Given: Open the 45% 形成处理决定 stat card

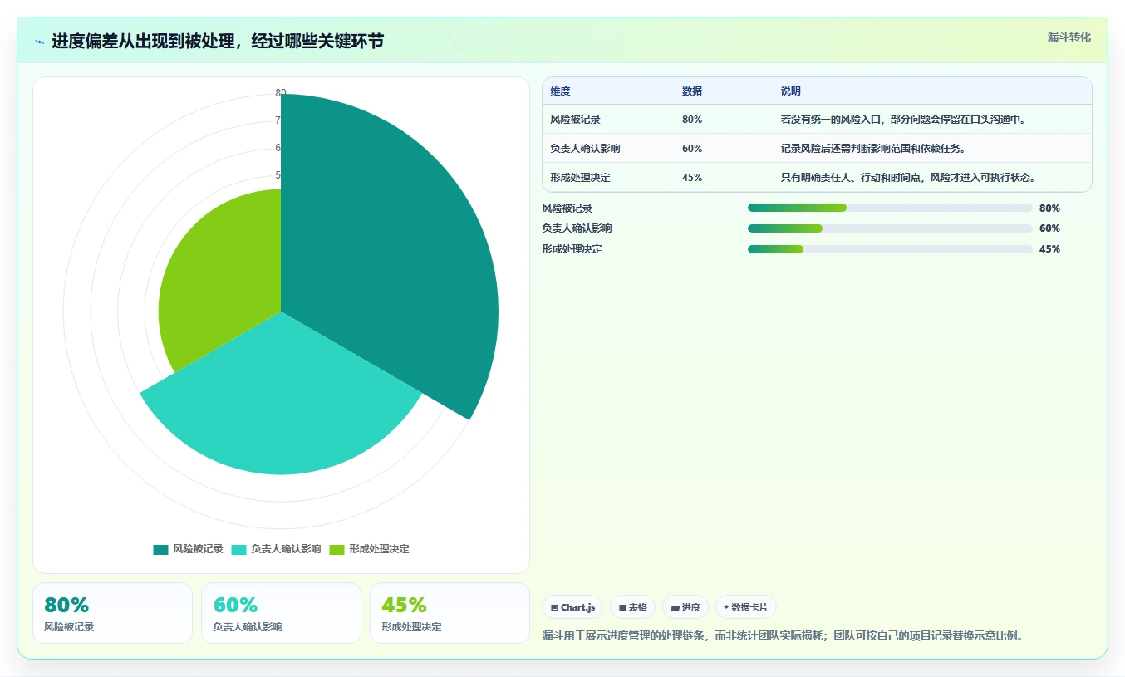Looking at the screenshot, I should 450,613.
